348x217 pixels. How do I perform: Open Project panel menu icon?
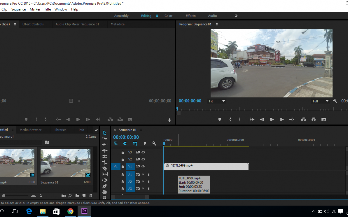click(x=13, y=130)
